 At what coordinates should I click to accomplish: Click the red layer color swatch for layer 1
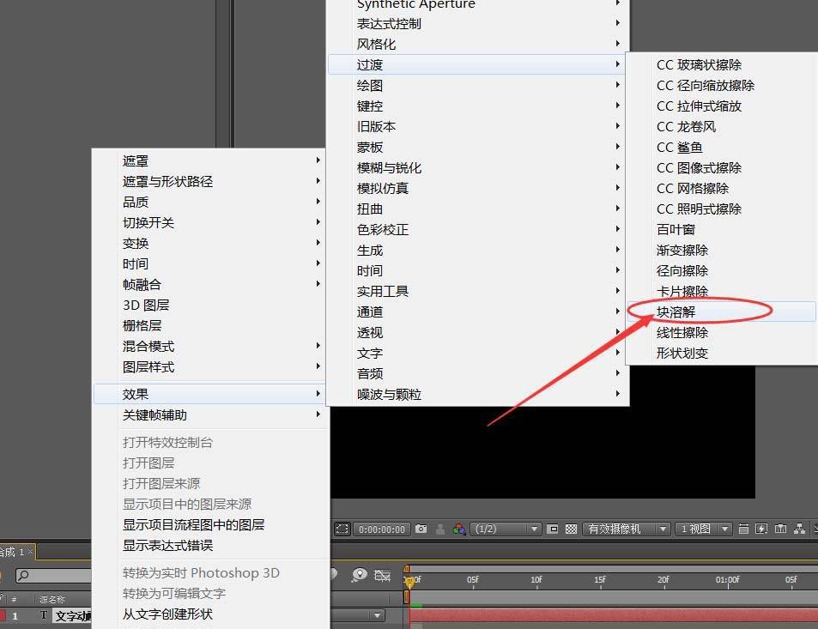(4, 614)
